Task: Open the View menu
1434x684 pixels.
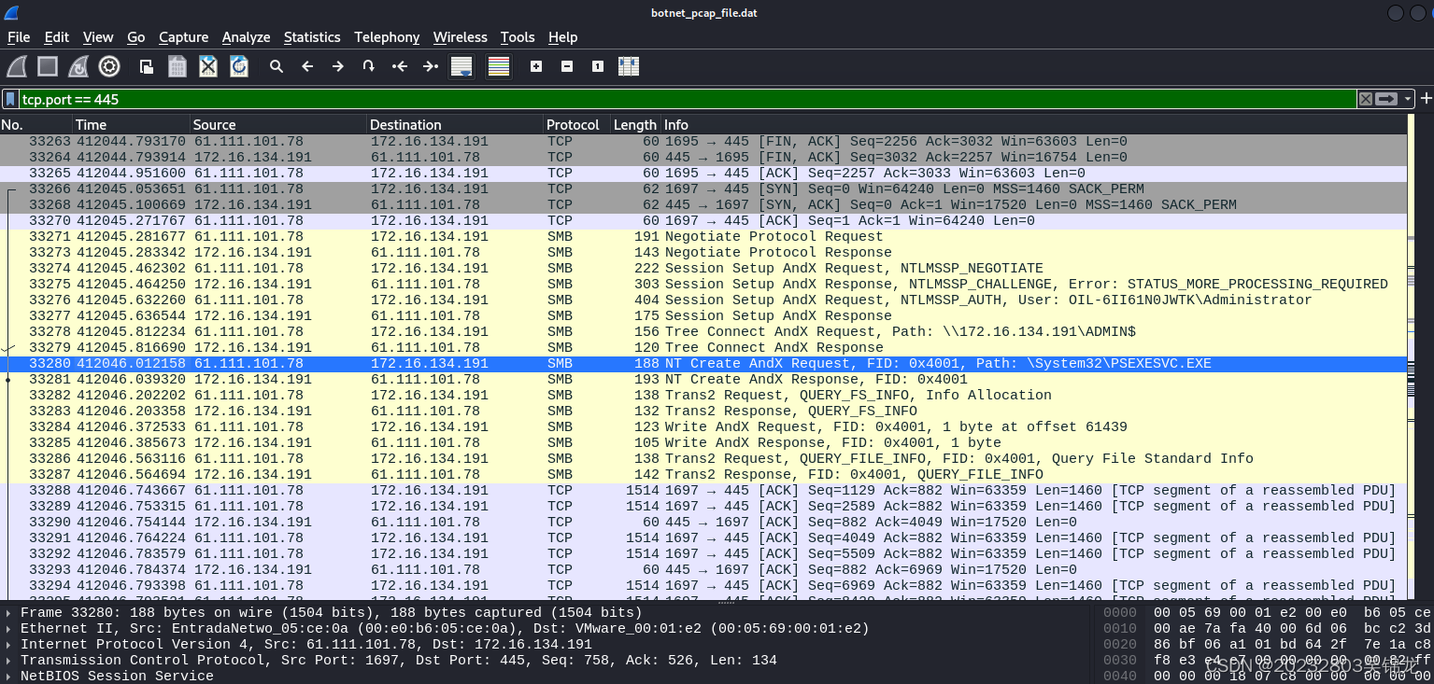Action: [98, 37]
